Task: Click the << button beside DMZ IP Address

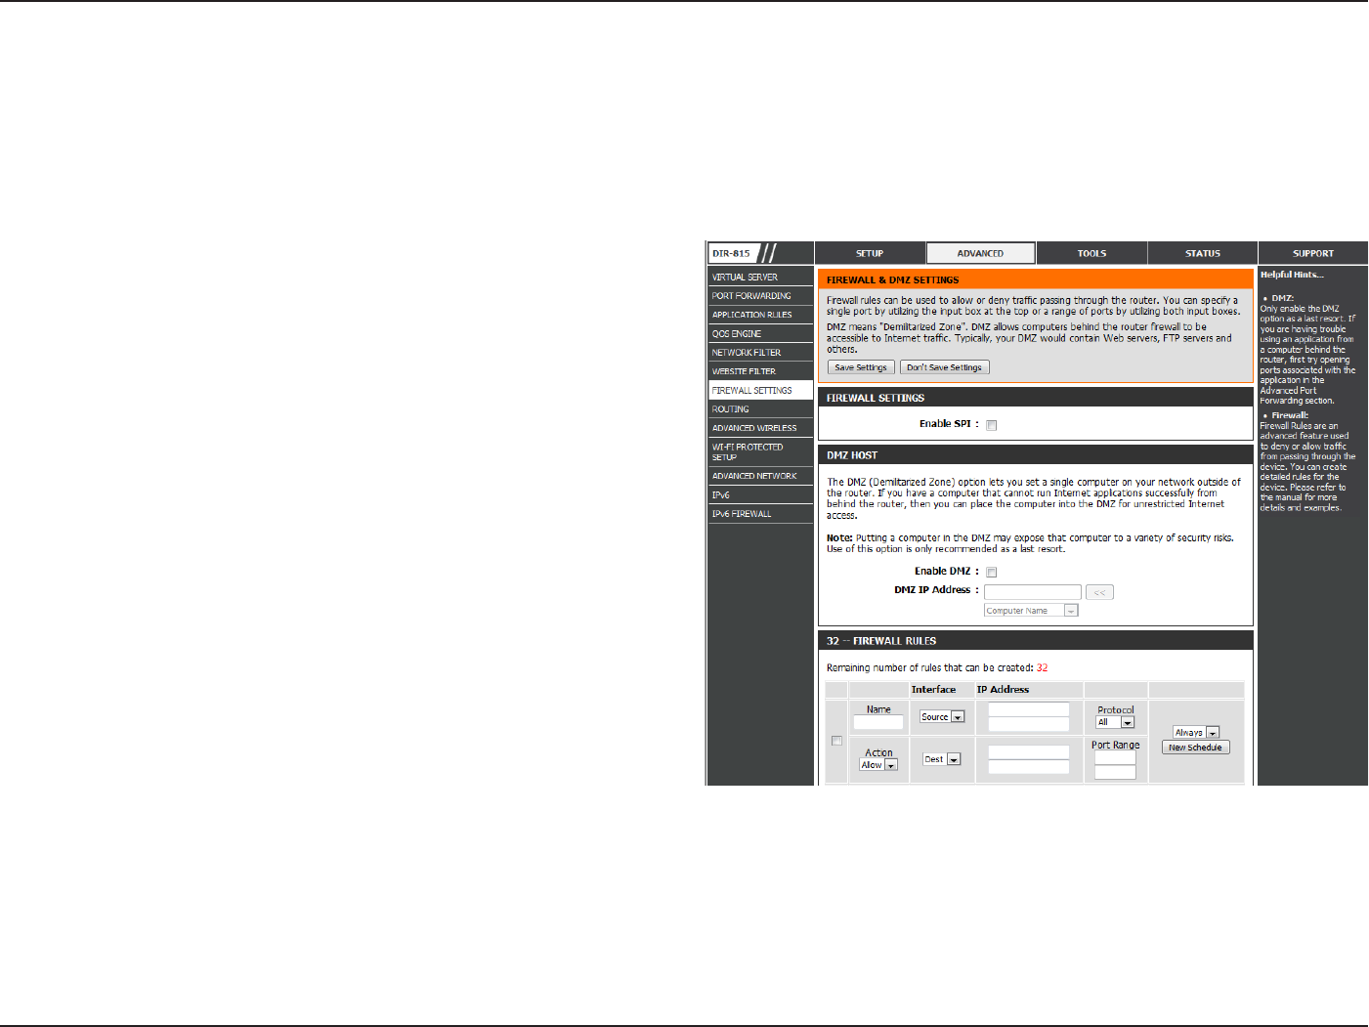Action: point(1099,592)
